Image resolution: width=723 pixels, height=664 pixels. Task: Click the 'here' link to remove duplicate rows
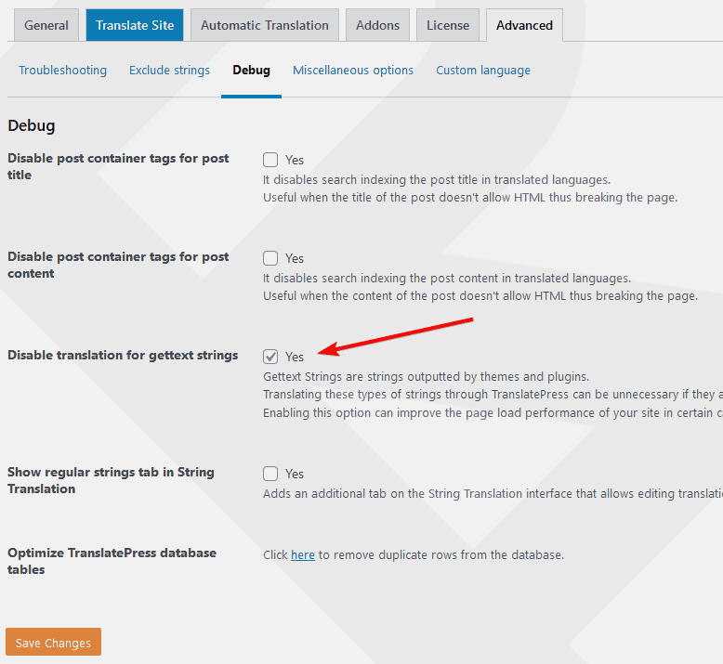click(303, 554)
